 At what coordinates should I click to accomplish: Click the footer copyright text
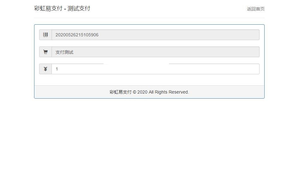(149, 92)
